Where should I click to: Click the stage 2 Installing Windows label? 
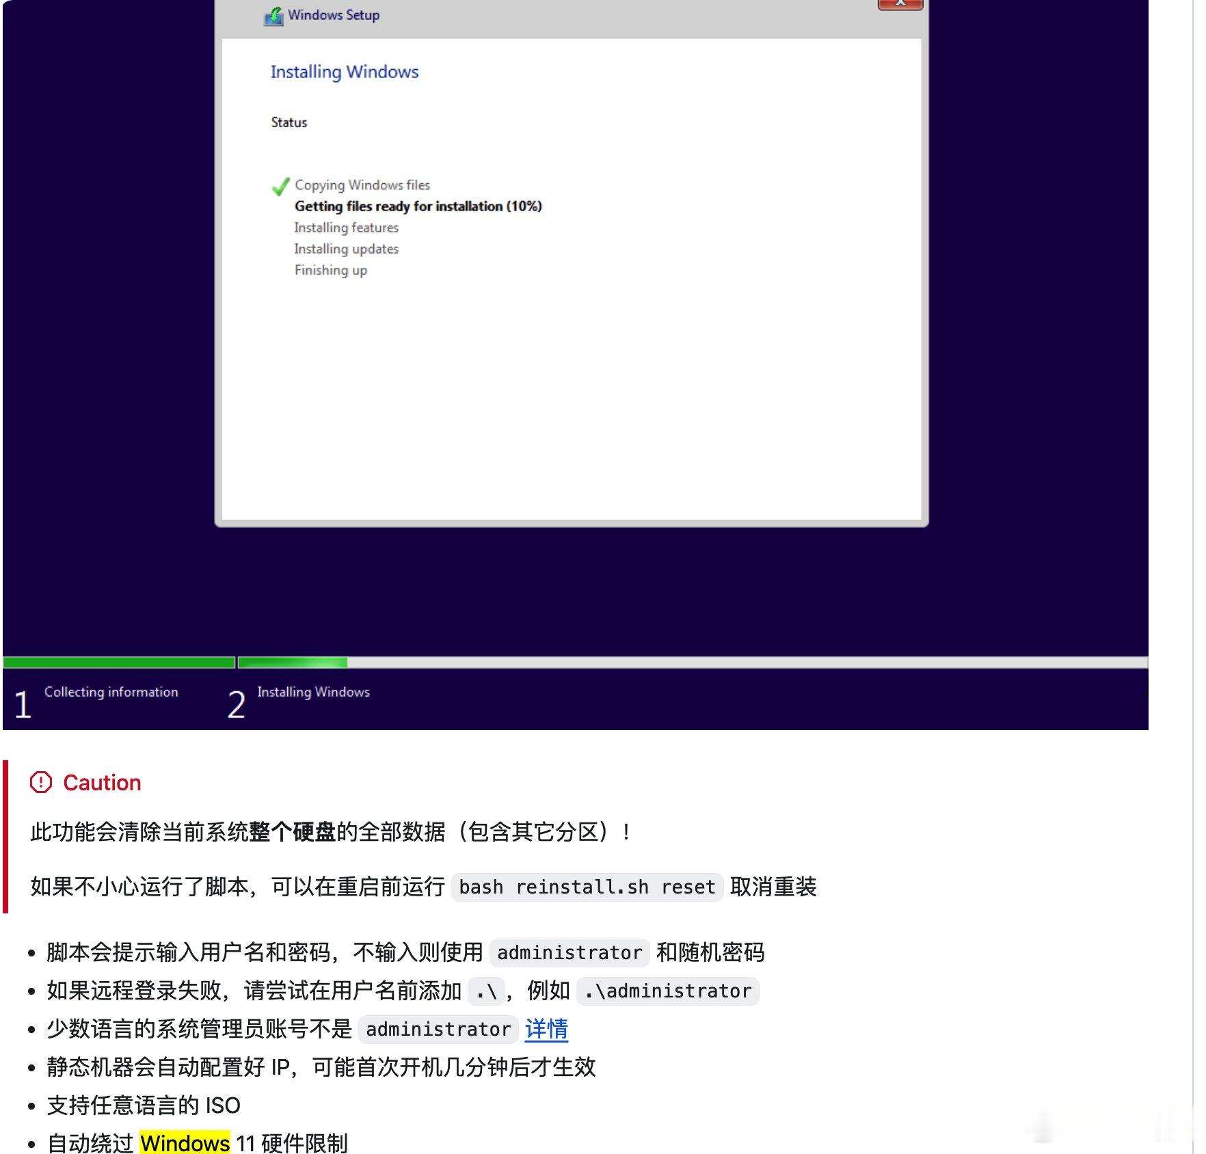coord(313,692)
